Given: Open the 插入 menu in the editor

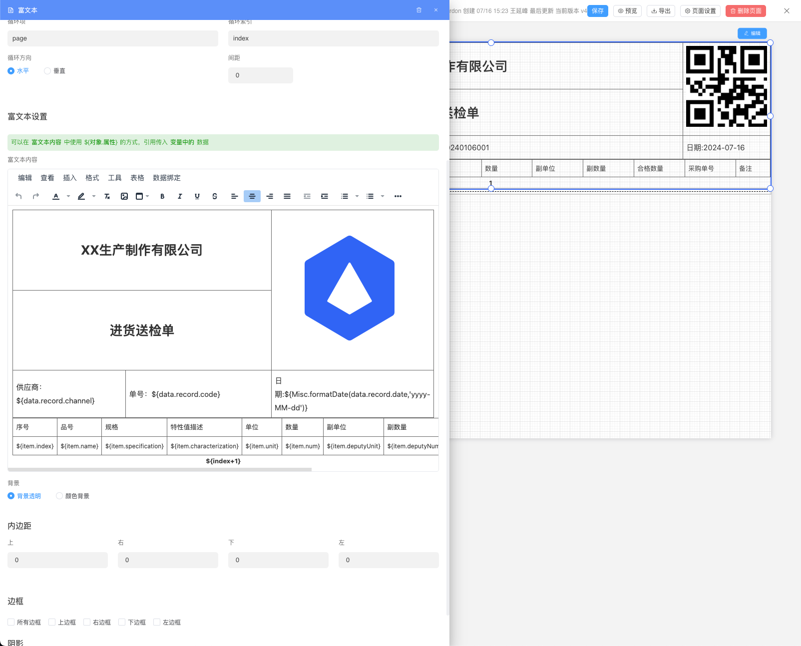Looking at the screenshot, I should pos(69,177).
